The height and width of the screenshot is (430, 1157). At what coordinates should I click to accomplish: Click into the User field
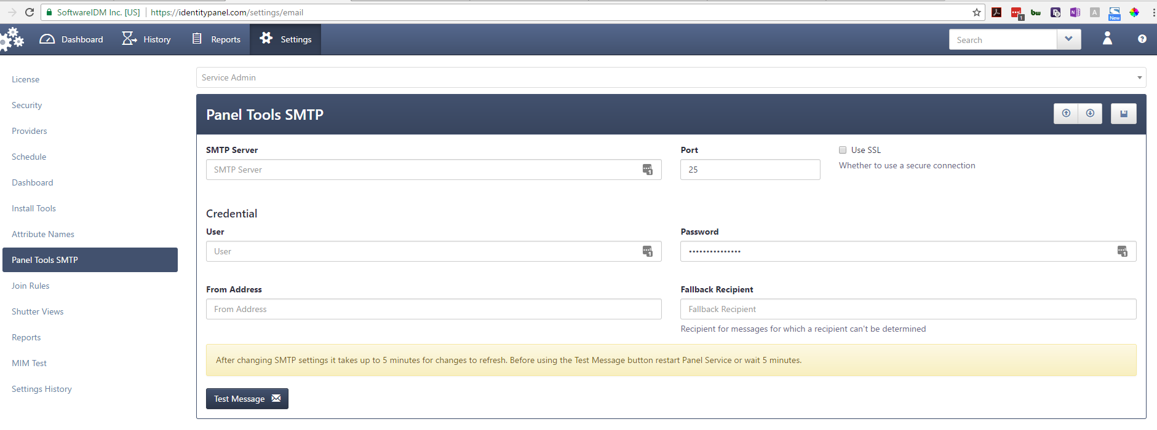click(434, 251)
